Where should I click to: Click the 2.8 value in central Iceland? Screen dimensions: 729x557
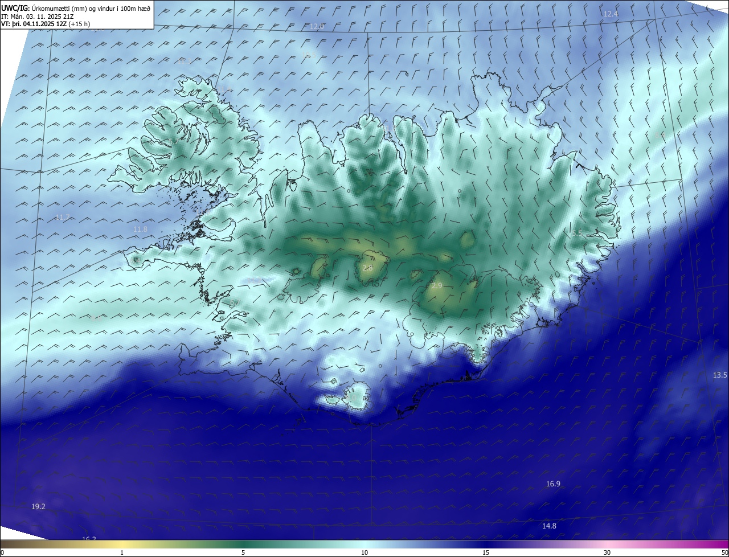[367, 268]
